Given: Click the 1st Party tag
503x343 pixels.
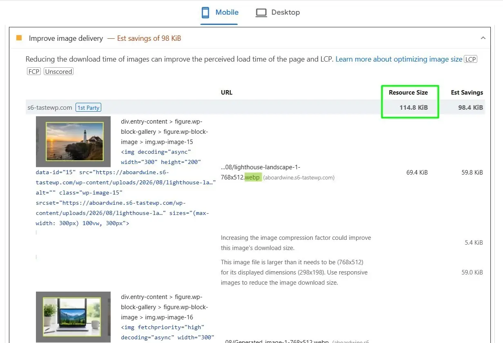Looking at the screenshot, I should (x=88, y=108).
